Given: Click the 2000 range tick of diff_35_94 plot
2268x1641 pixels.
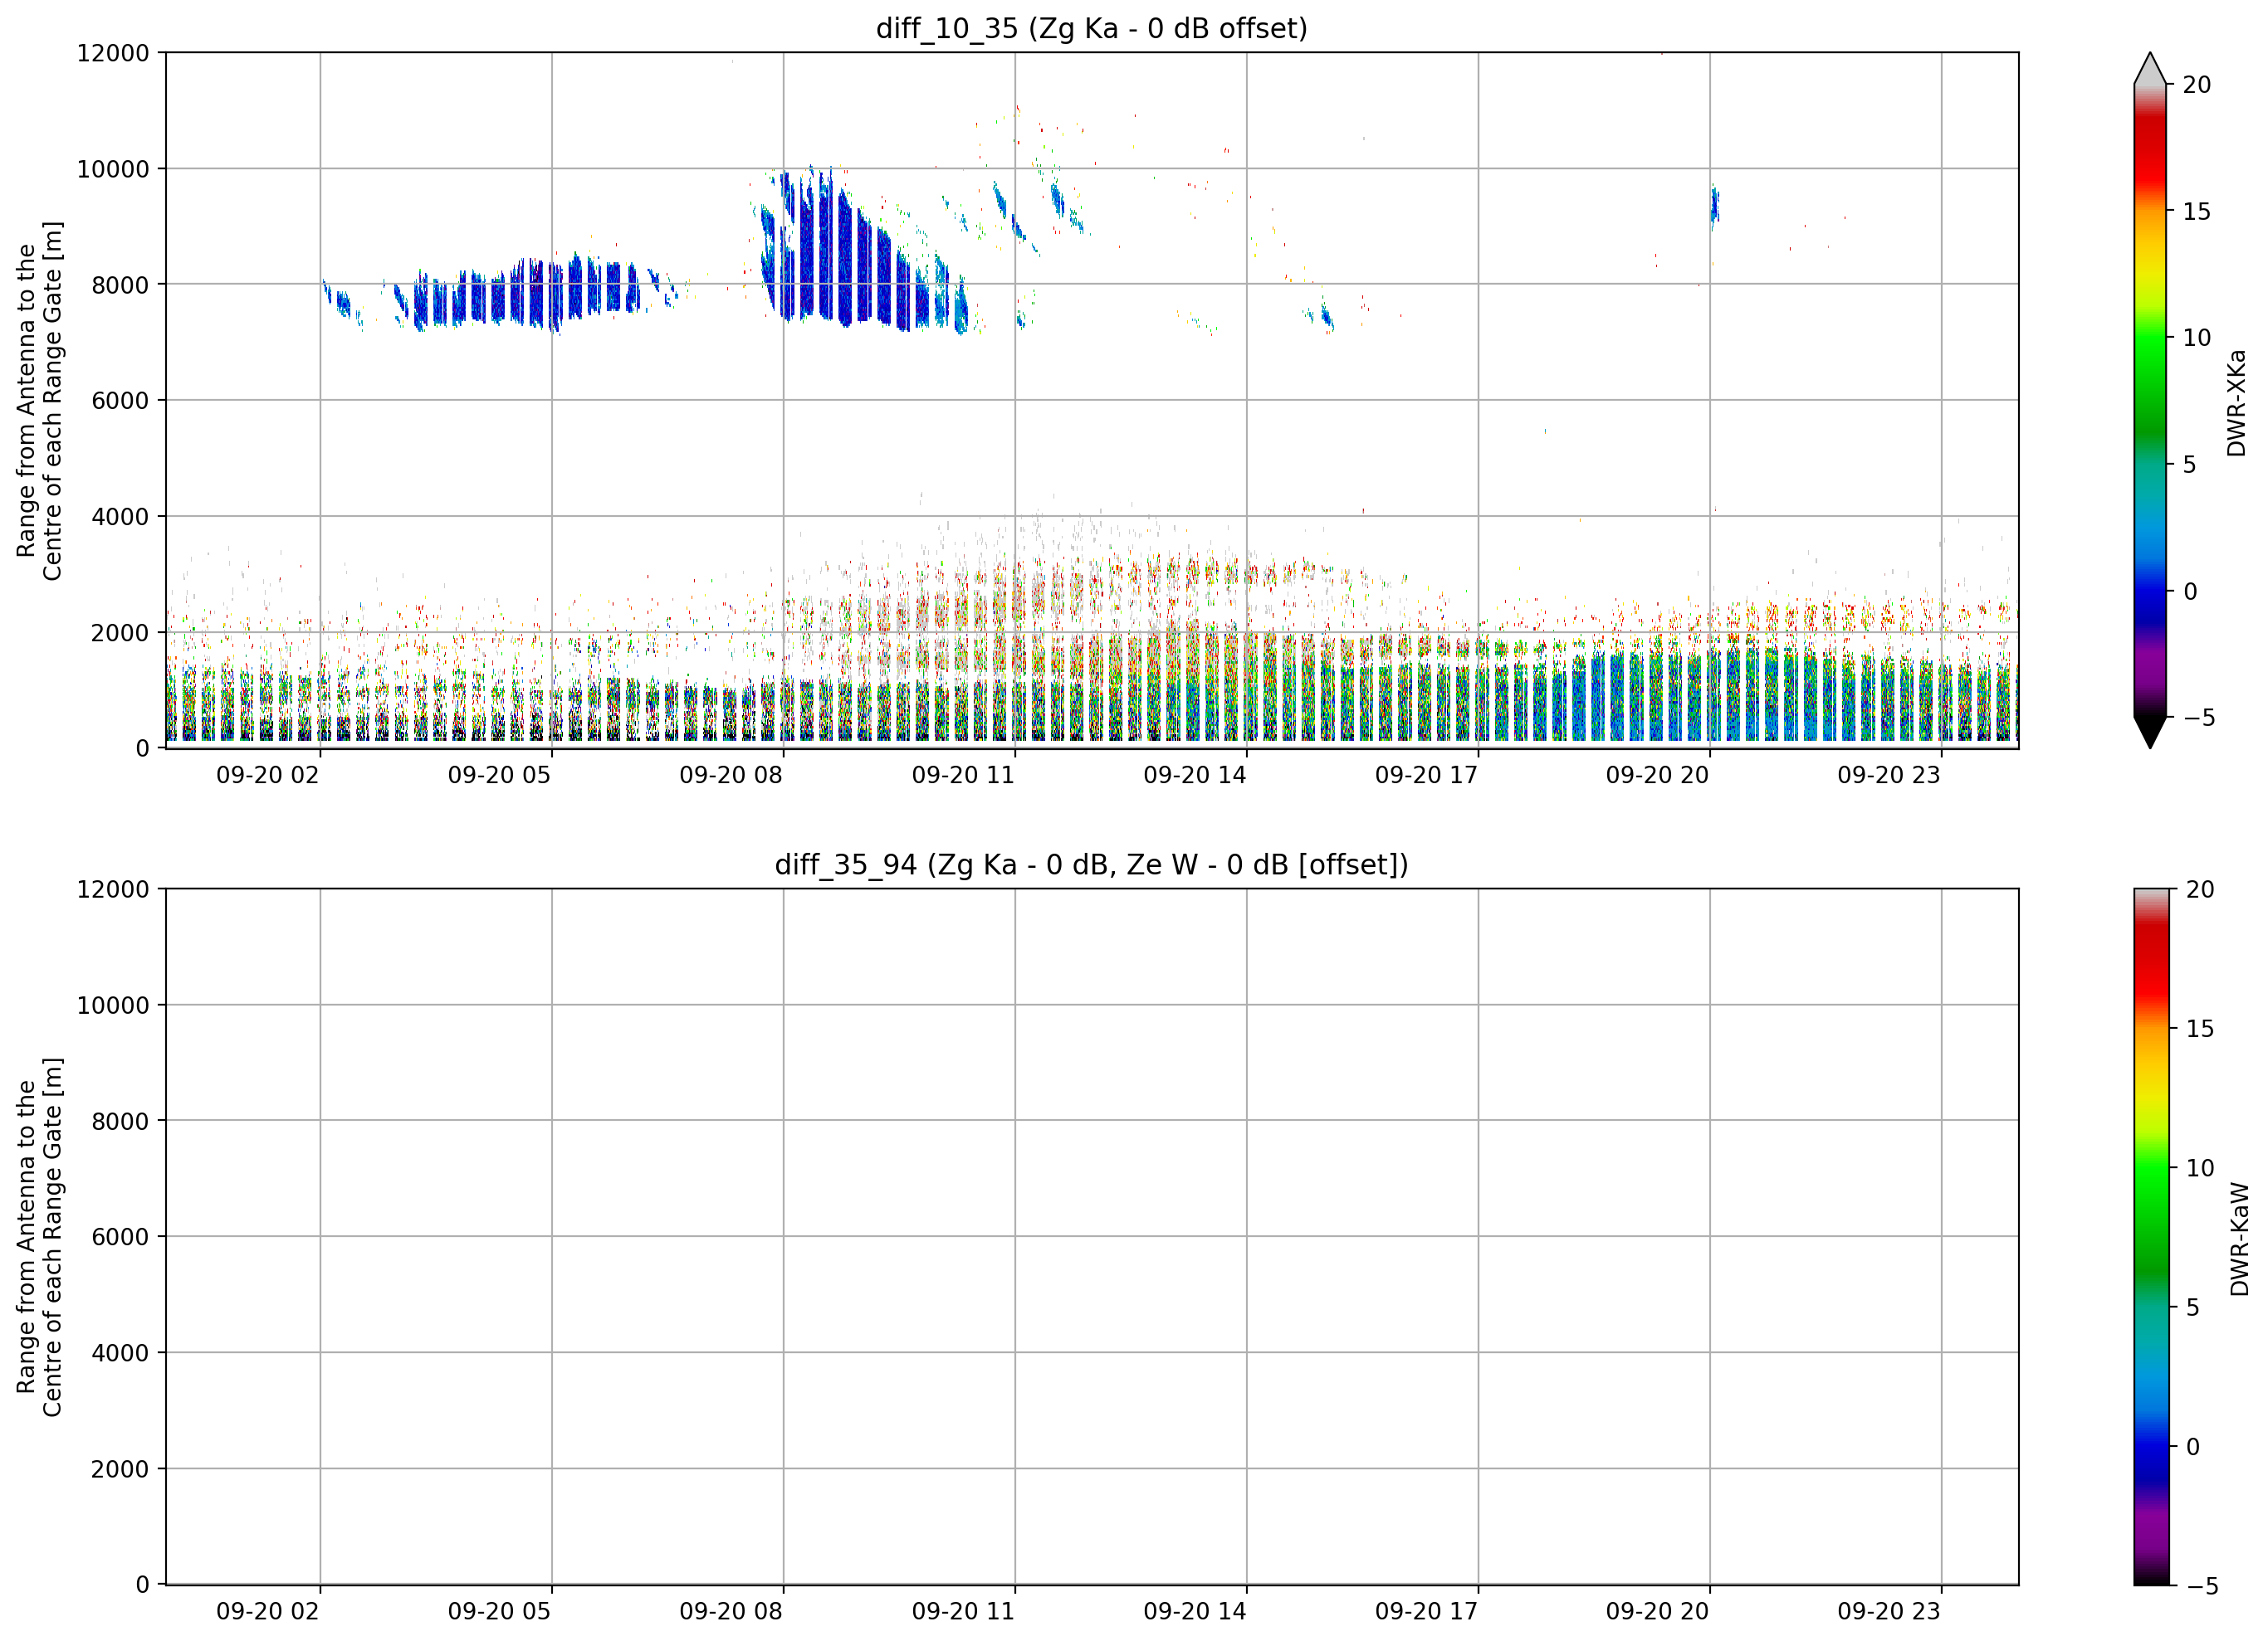Looking at the screenshot, I should click(120, 1469).
